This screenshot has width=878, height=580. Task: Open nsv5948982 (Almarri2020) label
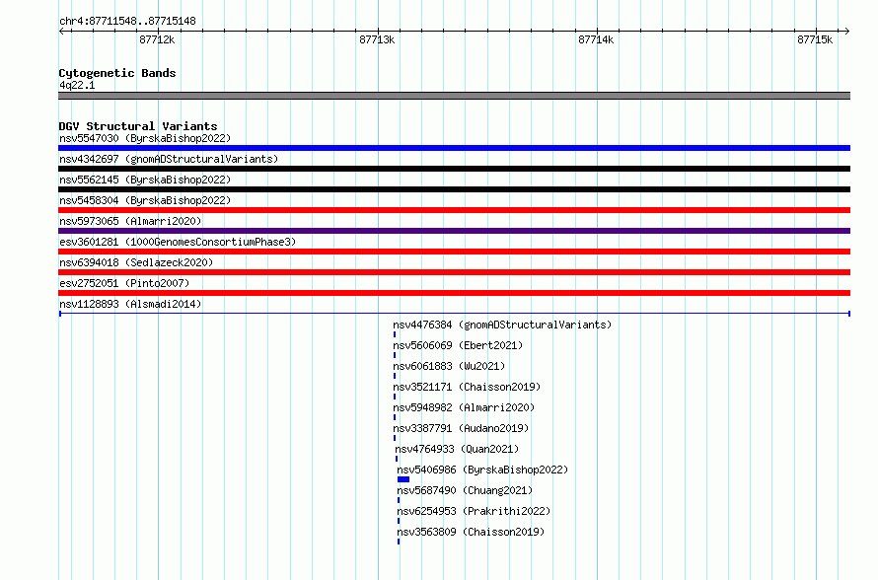pos(465,407)
